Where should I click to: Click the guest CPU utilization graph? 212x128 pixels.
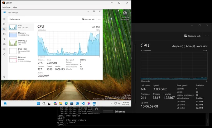pyautogui.click(x=69, y=43)
